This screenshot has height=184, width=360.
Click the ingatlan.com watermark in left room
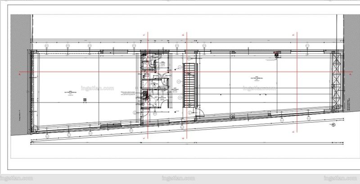coord(97,88)
